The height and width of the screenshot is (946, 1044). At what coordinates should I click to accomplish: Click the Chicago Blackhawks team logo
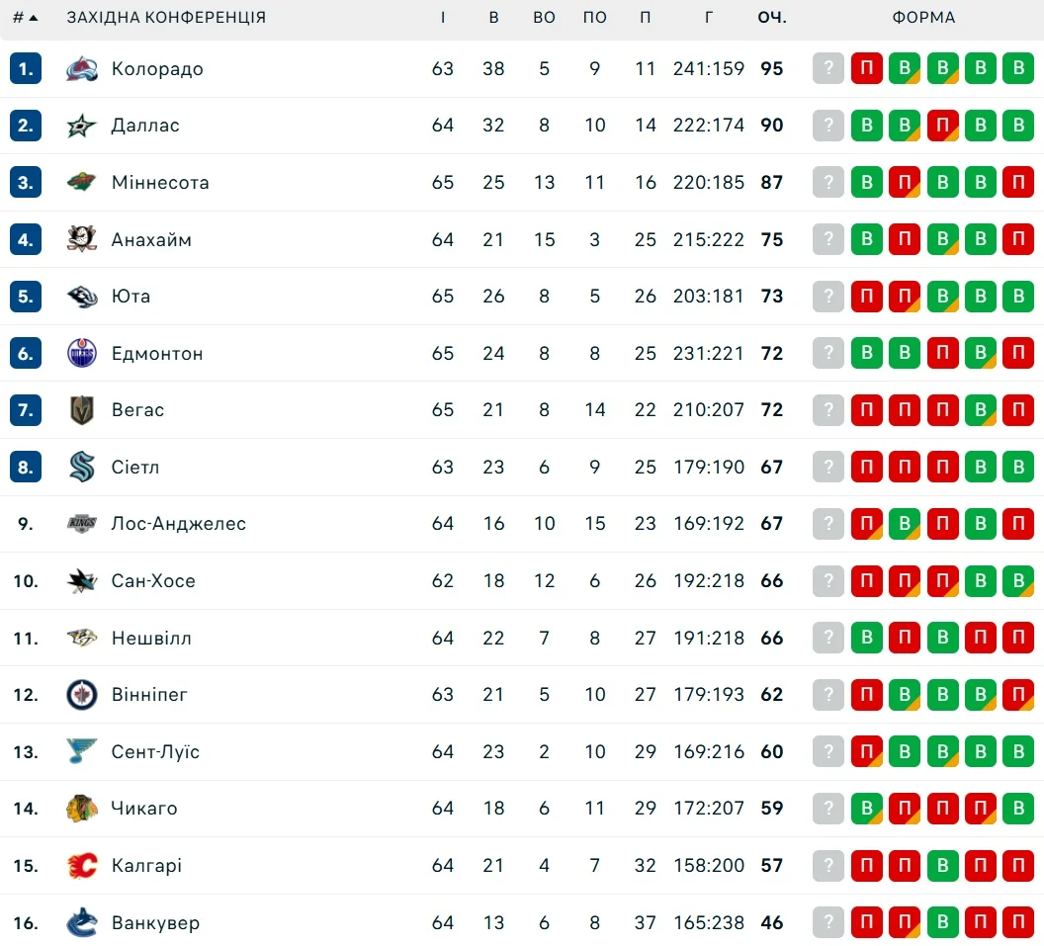point(82,809)
